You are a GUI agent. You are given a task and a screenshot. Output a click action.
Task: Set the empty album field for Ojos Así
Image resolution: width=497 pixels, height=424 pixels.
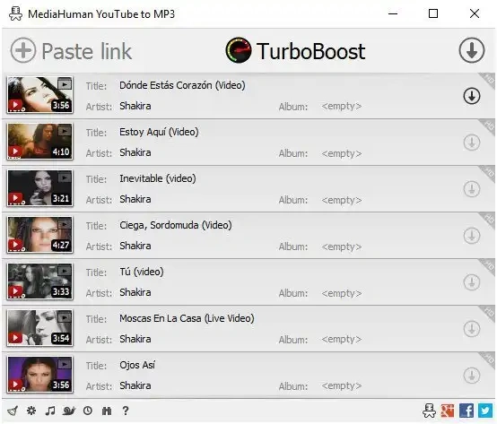[x=342, y=386]
